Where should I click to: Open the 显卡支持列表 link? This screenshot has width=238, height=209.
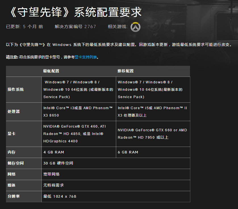pyautogui.click(x=86, y=57)
